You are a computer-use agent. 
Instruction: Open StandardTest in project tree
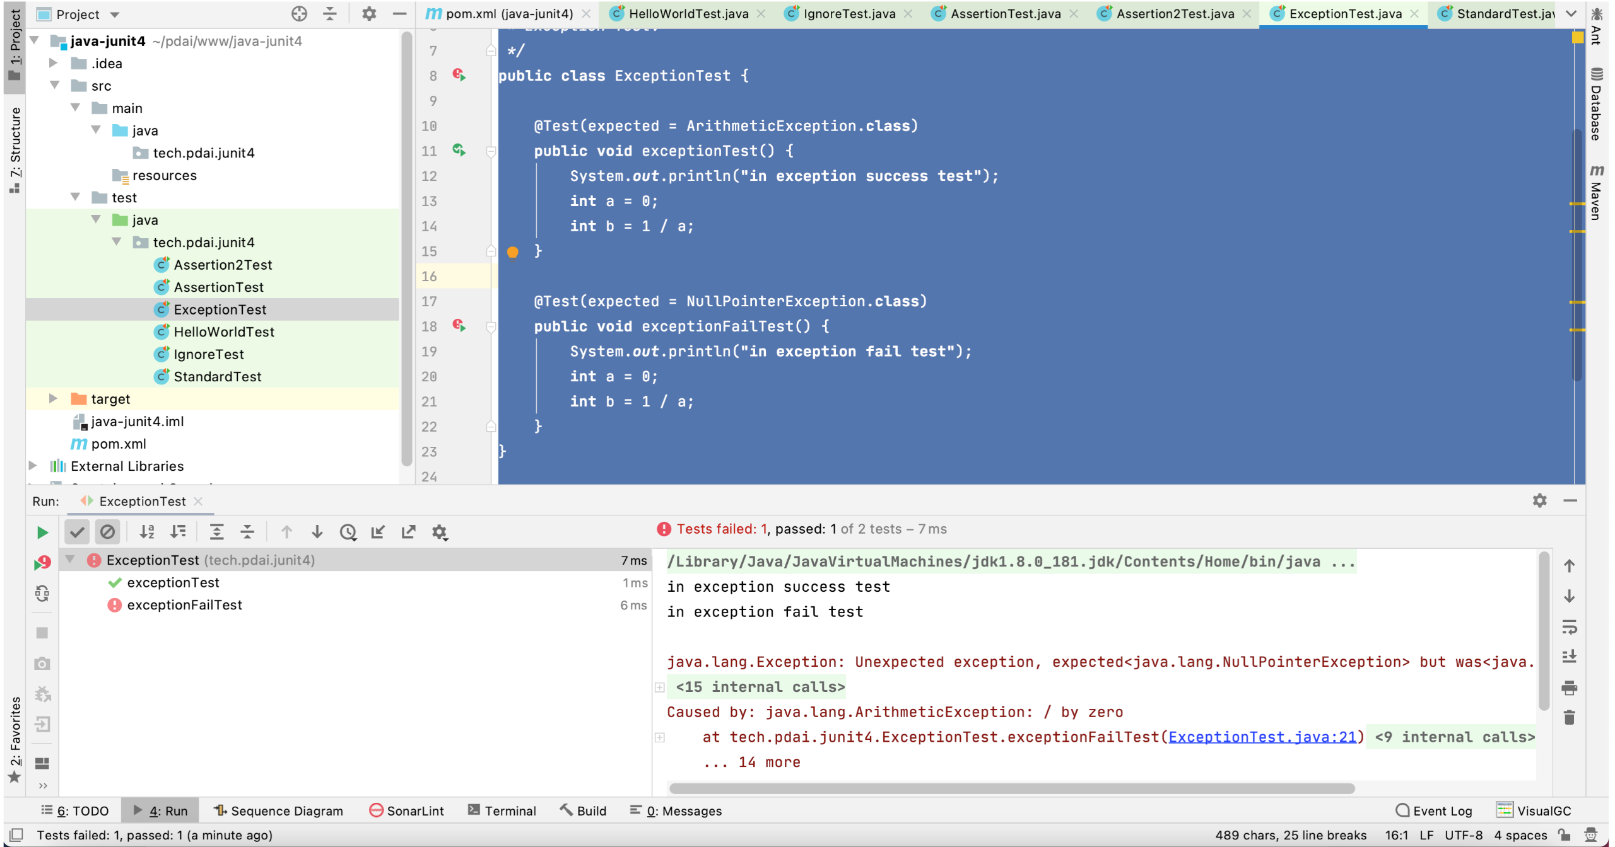coord(216,377)
